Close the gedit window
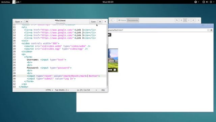The image size is (216, 122). click(x=105, y=22)
